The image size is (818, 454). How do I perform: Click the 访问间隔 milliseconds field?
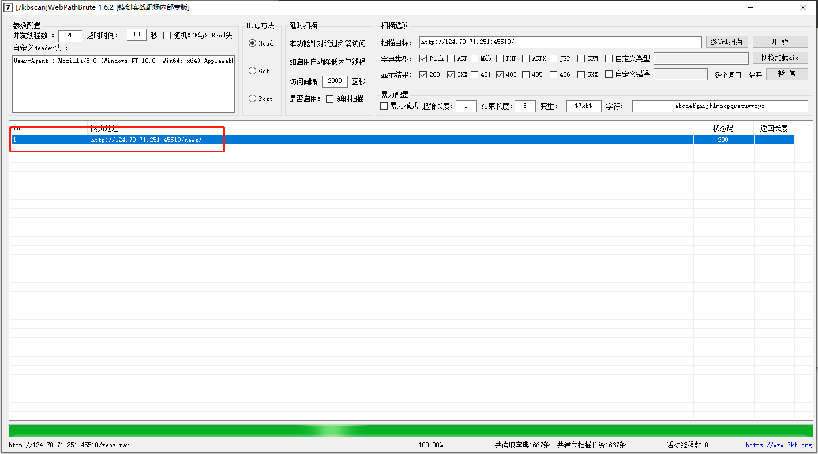pos(335,82)
